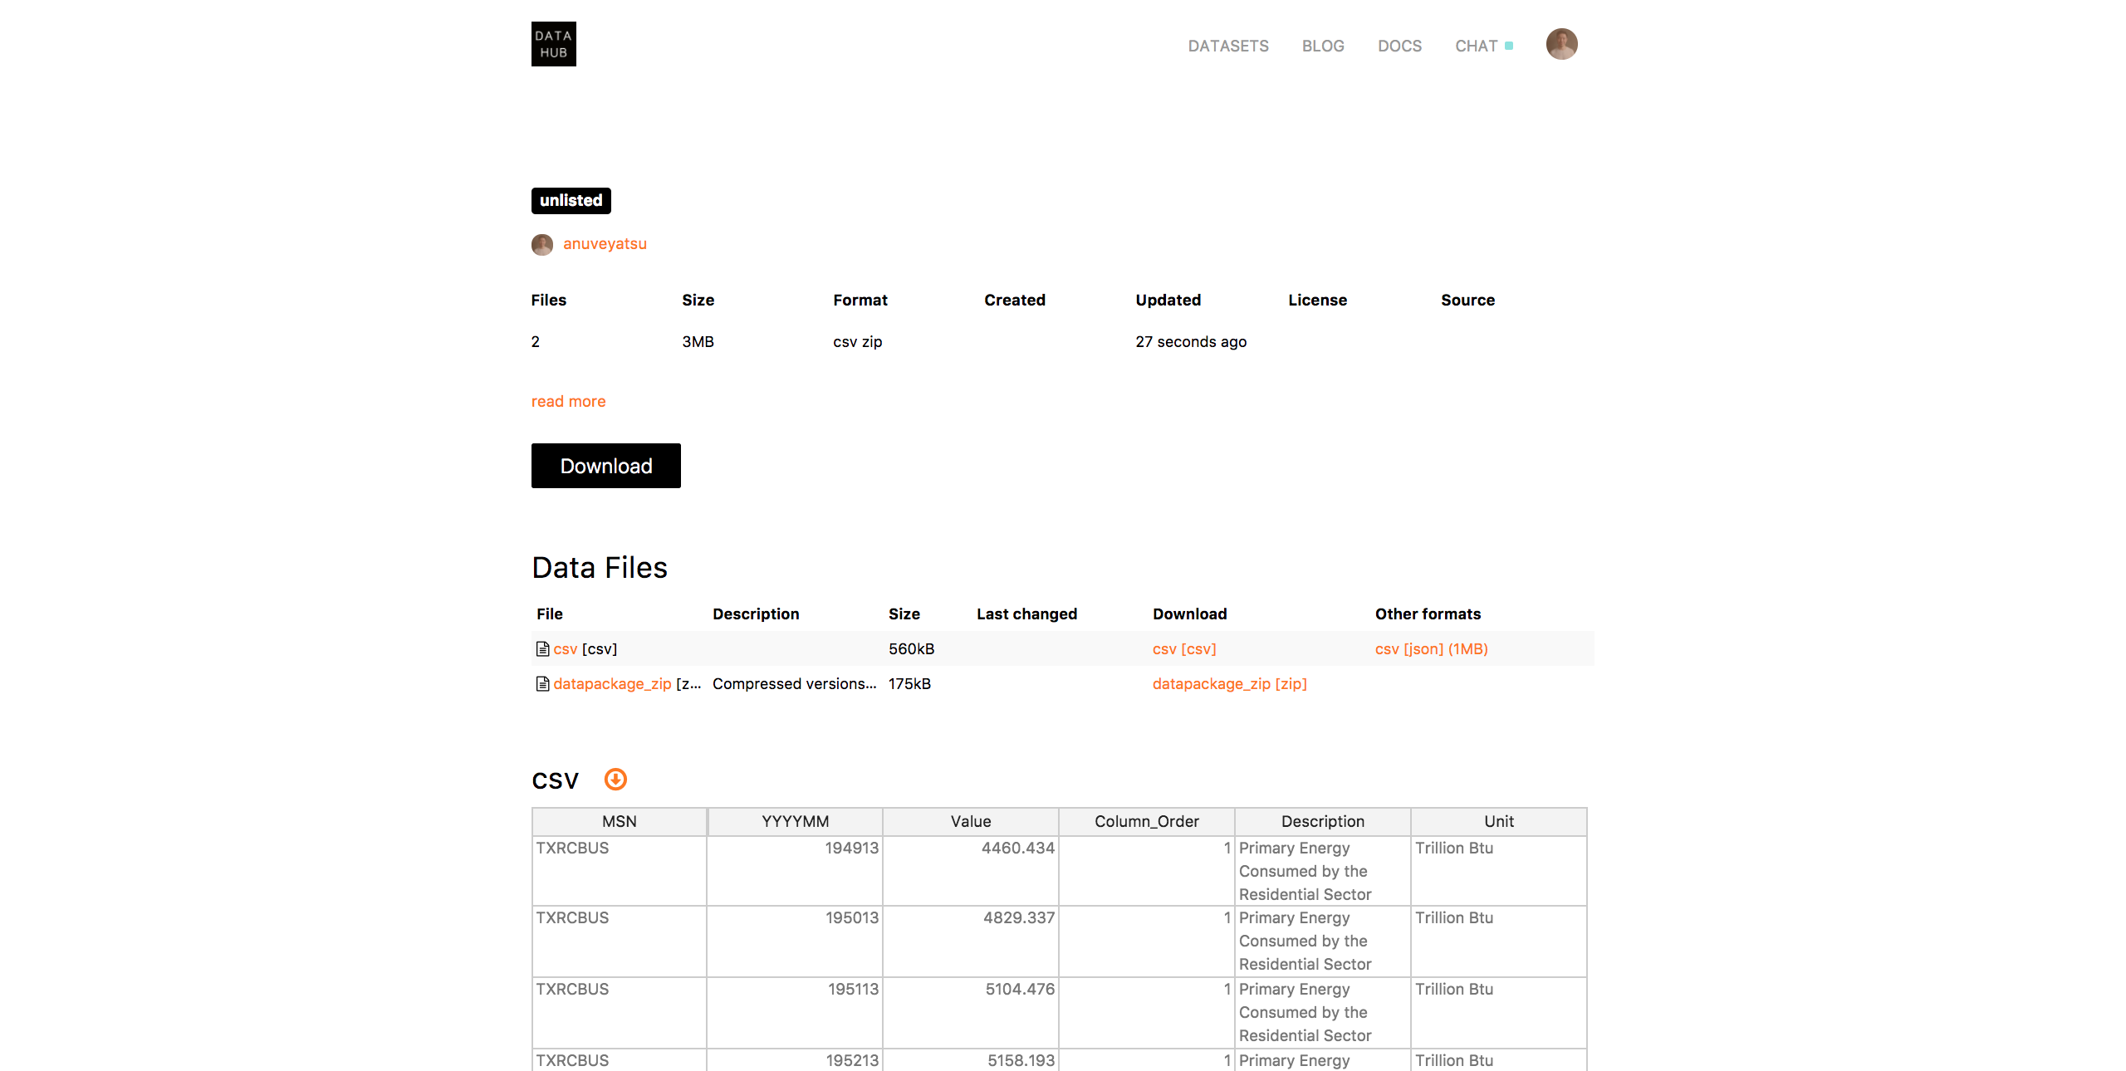Click the Description column header in the CSV table
2126x1071 pixels.
(1323, 821)
